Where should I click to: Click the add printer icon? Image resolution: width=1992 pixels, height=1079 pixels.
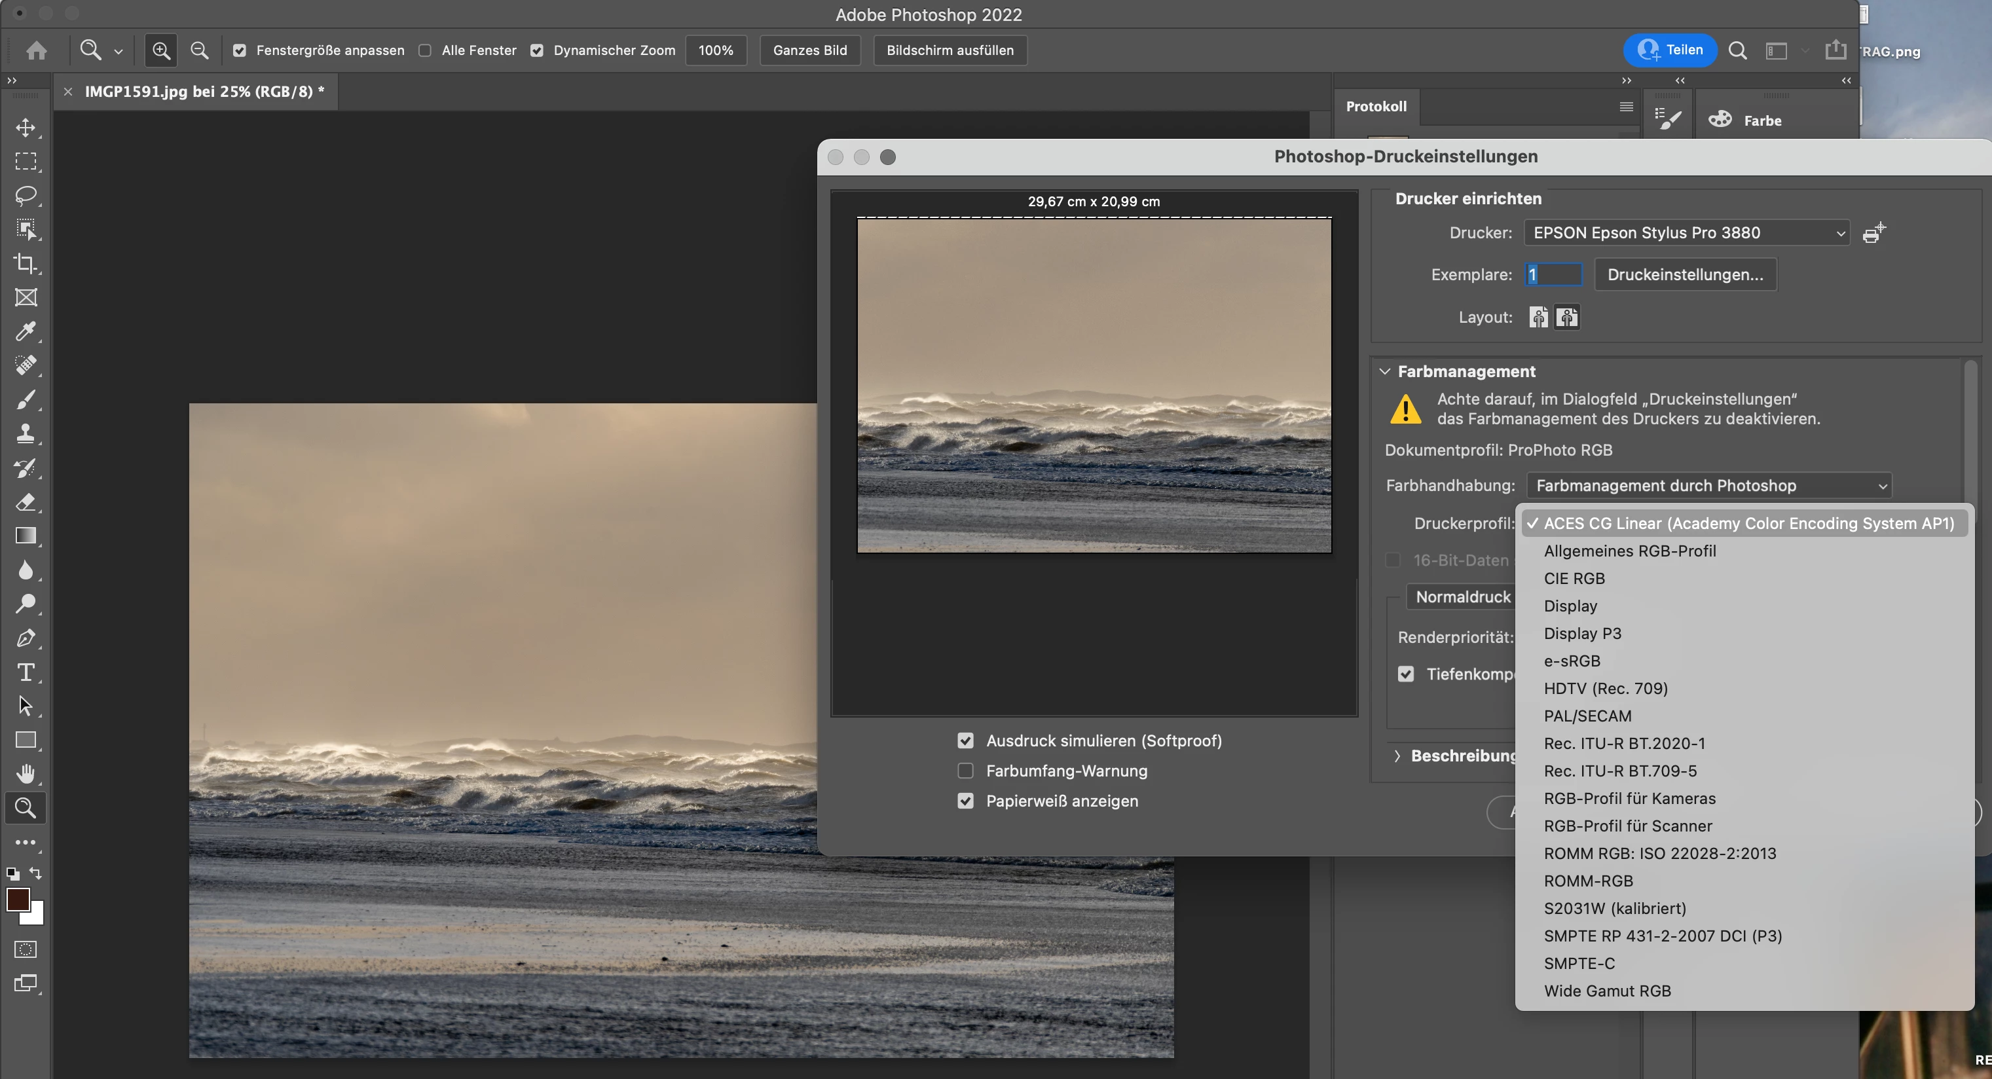[x=1873, y=232]
